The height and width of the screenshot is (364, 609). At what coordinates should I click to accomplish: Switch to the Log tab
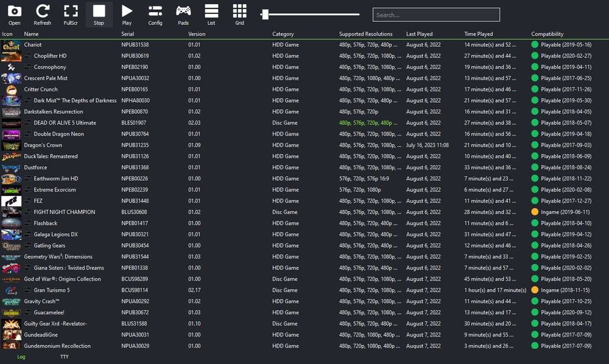point(21,357)
